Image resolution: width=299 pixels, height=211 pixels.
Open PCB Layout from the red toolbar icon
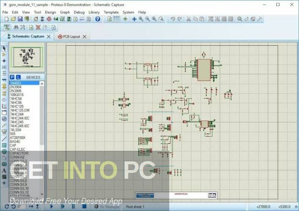click(49, 19)
